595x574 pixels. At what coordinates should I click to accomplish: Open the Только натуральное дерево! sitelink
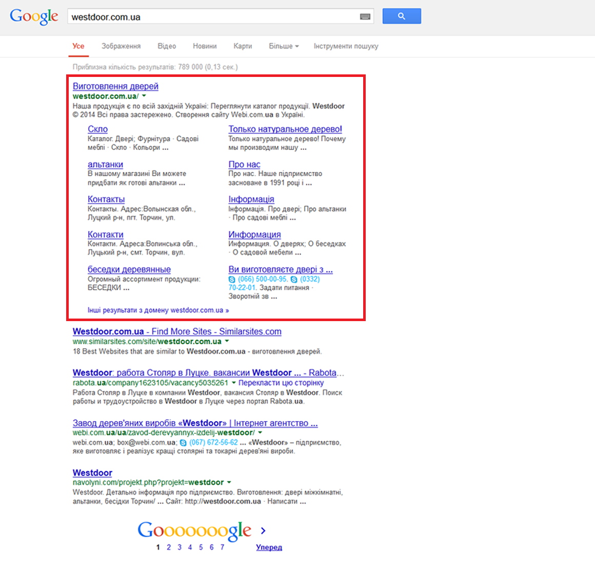285,129
